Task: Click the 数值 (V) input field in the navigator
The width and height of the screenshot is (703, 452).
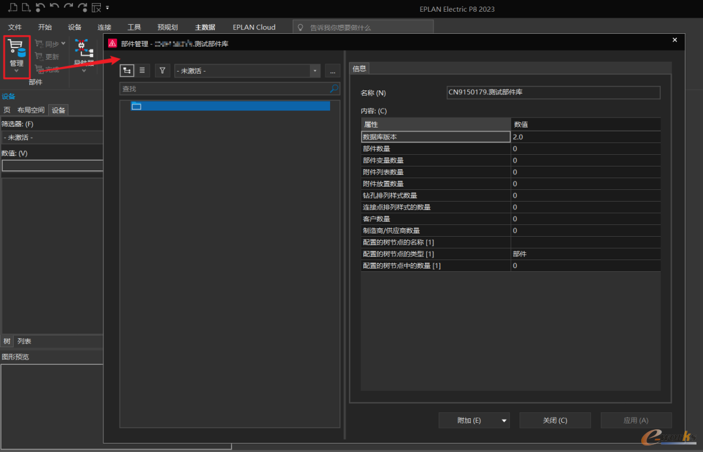Action: [x=53, y=166]
